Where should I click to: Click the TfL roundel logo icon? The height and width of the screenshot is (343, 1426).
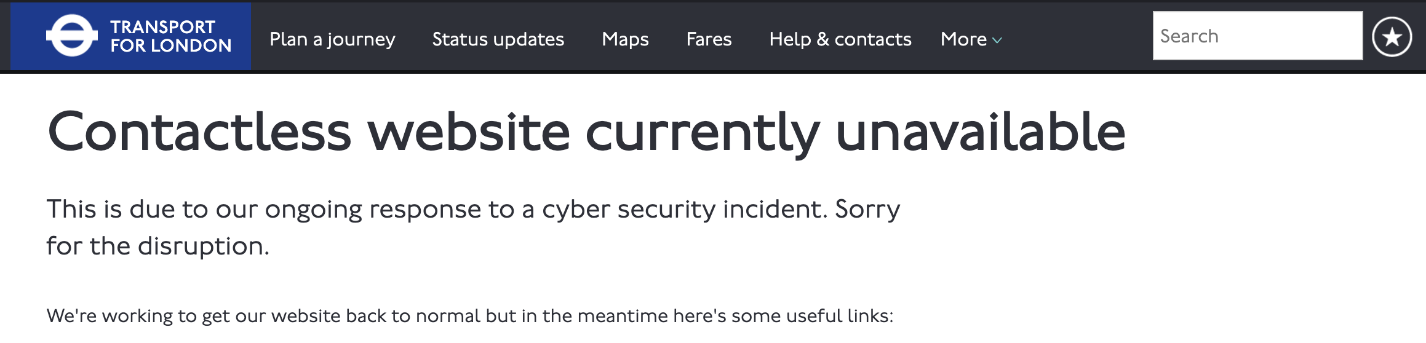coord(72,36)
